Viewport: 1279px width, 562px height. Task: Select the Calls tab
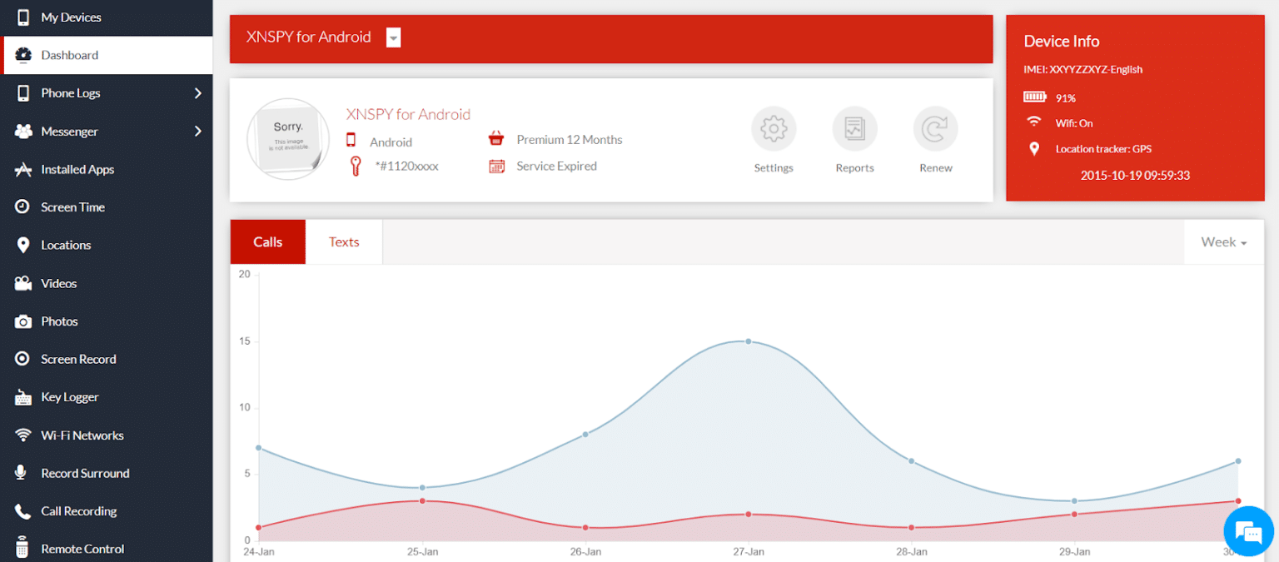coord(268,242)
